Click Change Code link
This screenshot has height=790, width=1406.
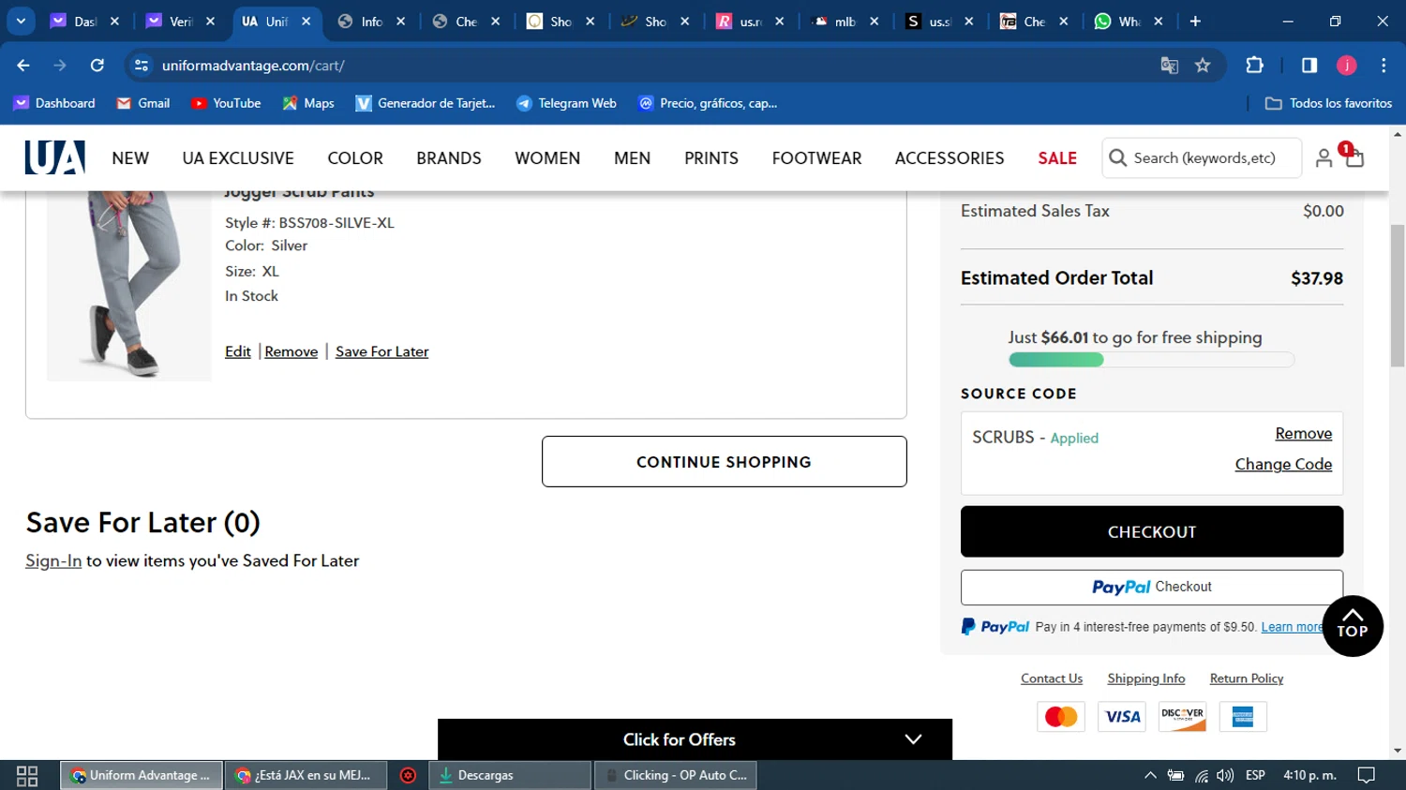coord(1283,464)
